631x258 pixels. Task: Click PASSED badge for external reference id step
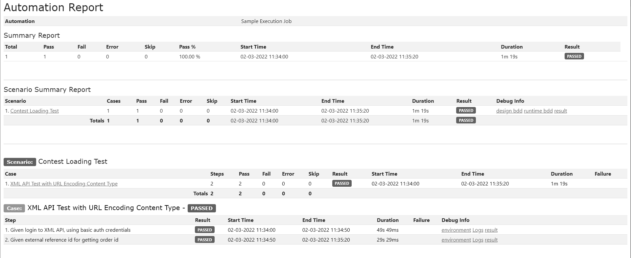204,240
